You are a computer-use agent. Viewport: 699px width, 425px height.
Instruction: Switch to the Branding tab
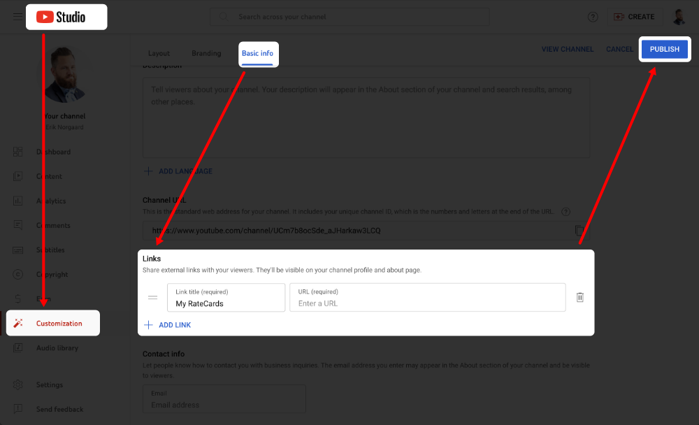tap(206, 53)
